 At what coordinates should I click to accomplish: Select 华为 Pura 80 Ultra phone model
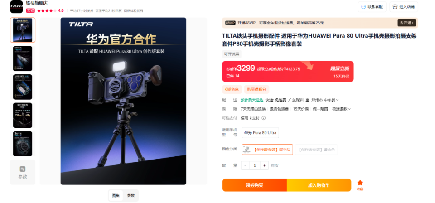click(260, 133)
